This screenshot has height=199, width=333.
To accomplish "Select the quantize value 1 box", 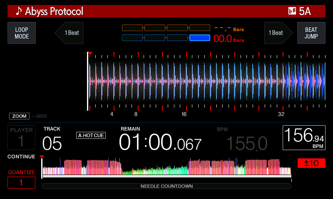I will (x=22, y=182).
